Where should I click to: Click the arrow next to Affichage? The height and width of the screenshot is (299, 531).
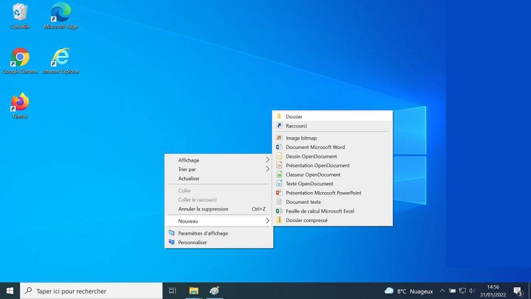point(267,160)
